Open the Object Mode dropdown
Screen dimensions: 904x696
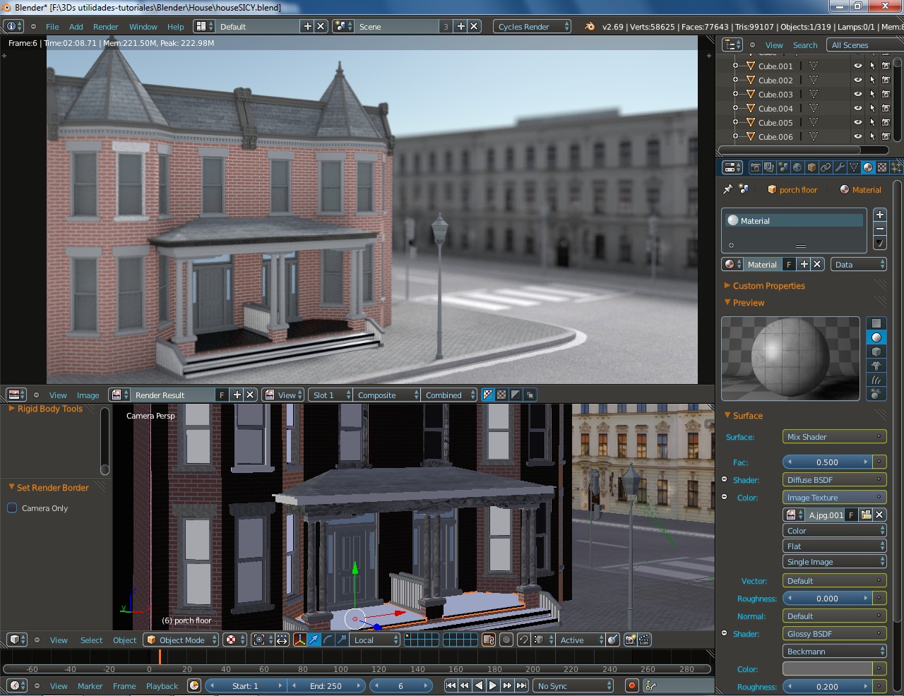tap(181, 640)
